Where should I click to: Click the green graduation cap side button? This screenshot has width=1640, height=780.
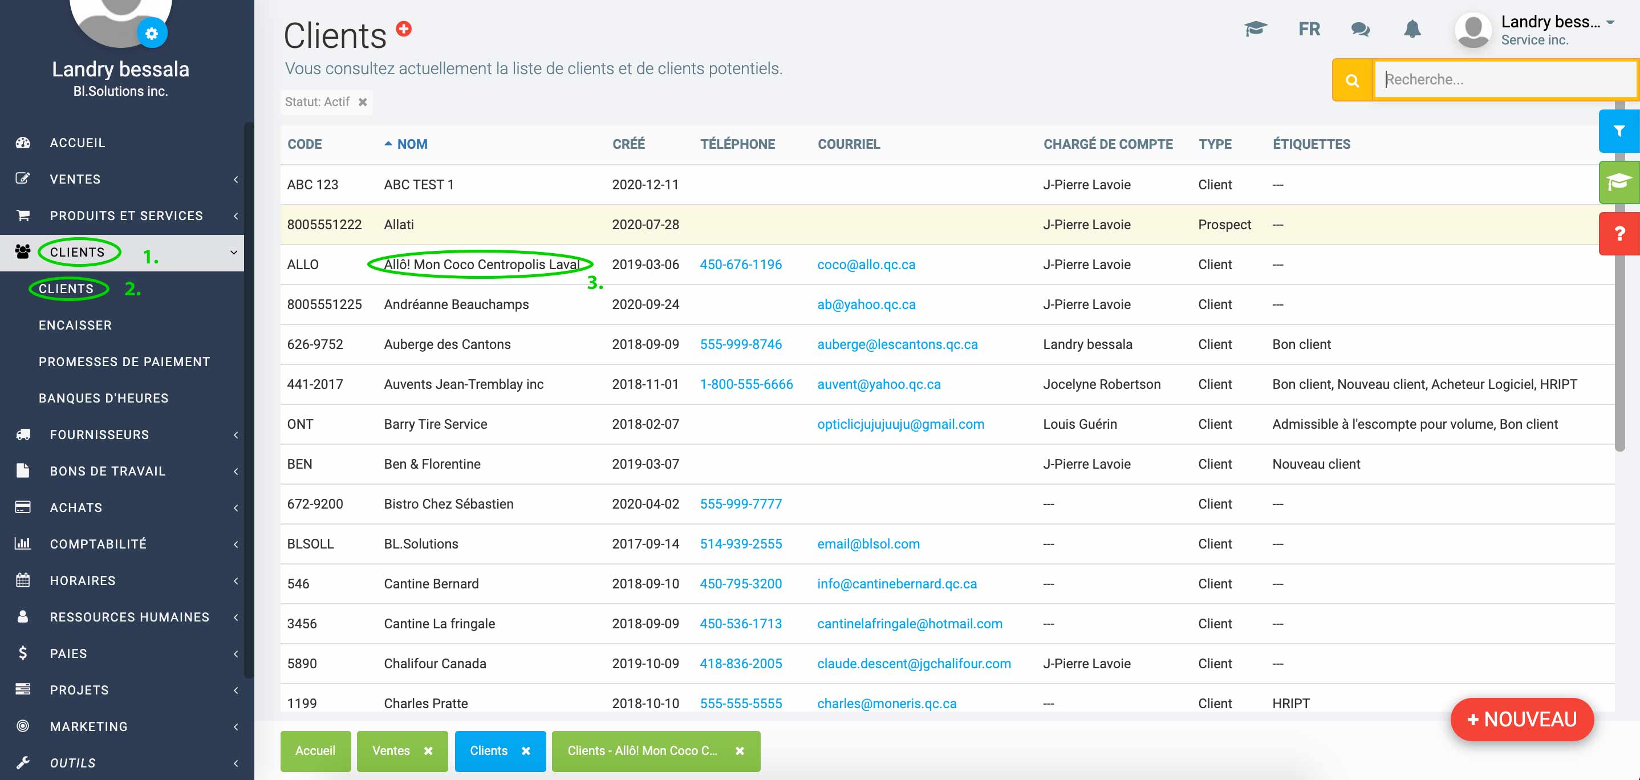click(x=1618, y=183)
